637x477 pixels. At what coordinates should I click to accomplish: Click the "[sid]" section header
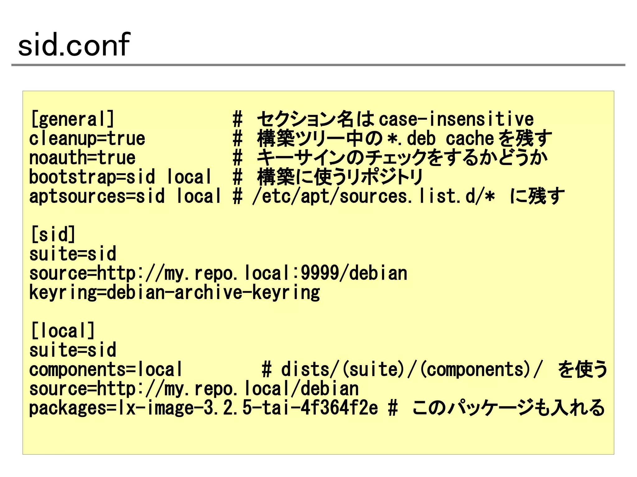click(53, 234)
